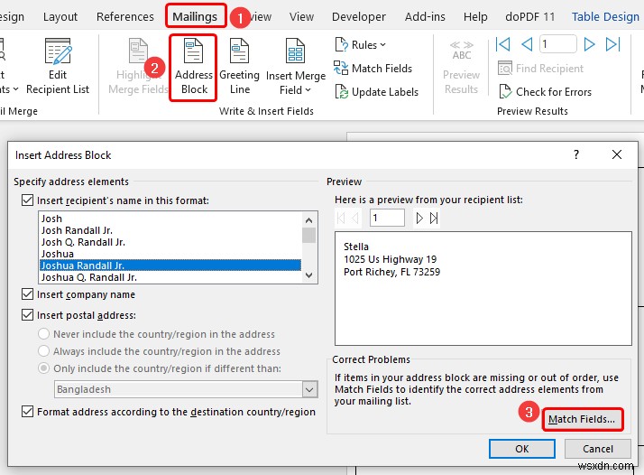Open the doPDF 11 tab
The height and width of the screenshot is (475, 644).
(529, 16)
